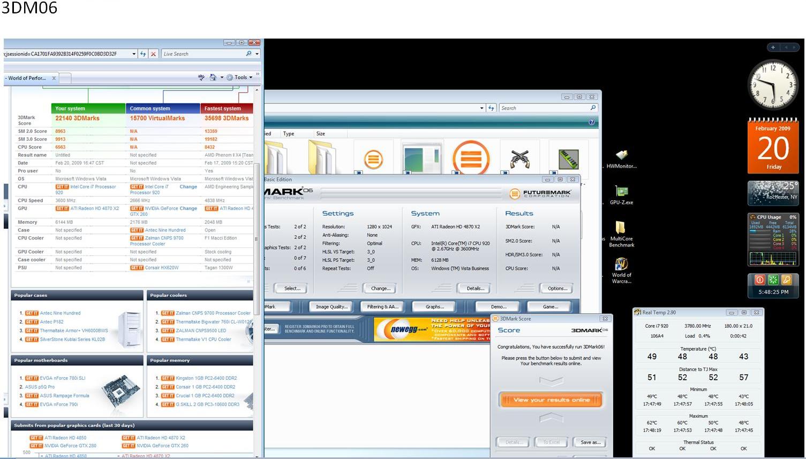
Task: Open the calendar gadget showing February 20
Action: tap(773, 145)
